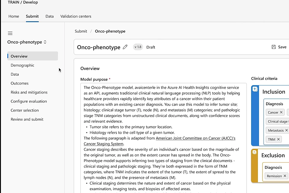
Task: Click the Save button label
Action: click(x=282, y=47)
